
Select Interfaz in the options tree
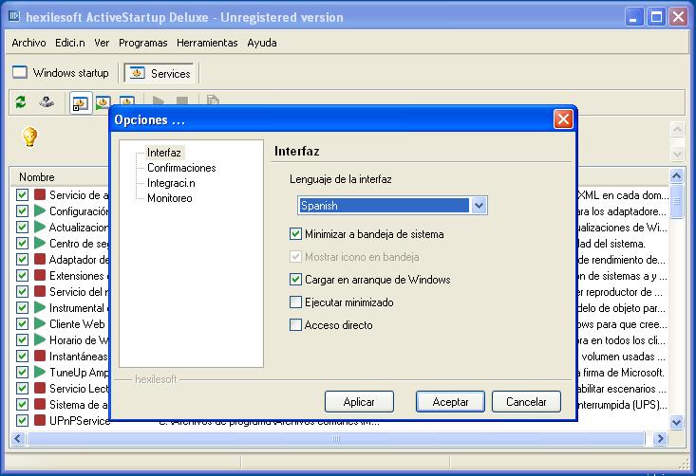coord(163,153)
